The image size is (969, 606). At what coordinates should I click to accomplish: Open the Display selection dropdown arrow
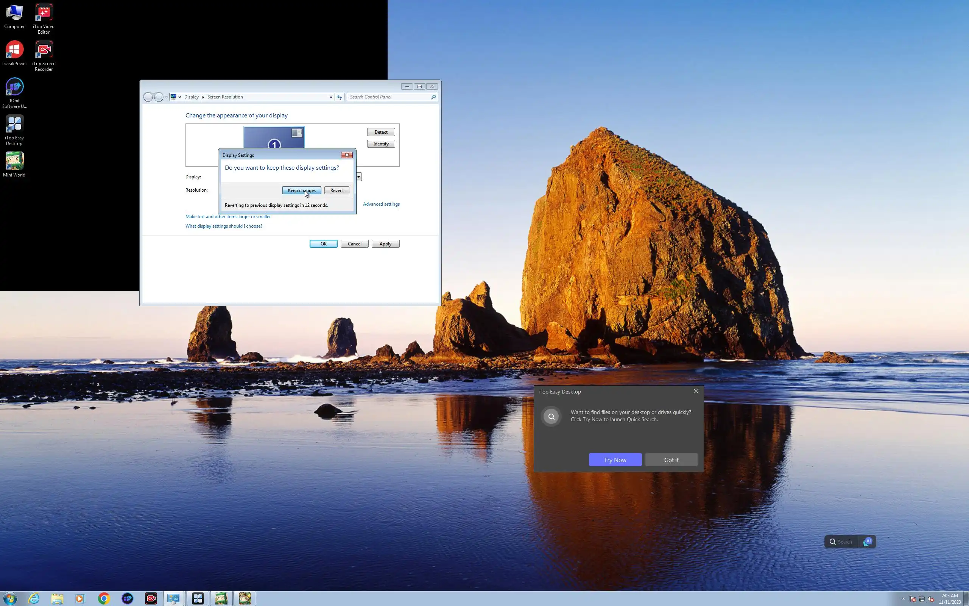[359, 177]
